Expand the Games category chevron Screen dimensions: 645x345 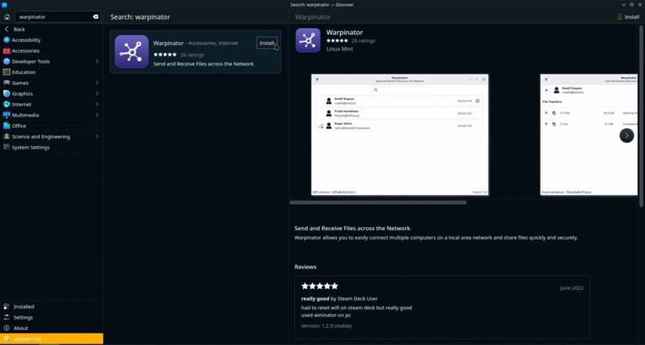tap(97, 83)
